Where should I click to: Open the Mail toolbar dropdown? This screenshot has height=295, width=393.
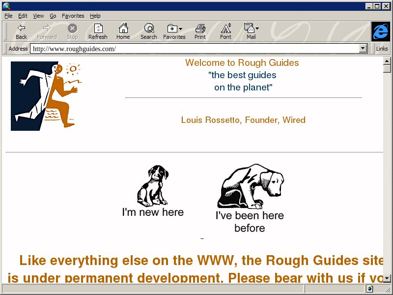point(257,29)
